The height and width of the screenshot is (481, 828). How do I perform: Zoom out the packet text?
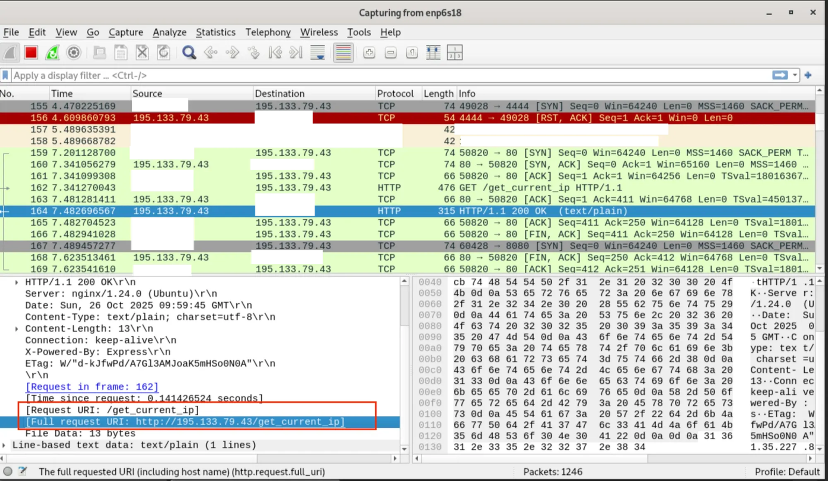click(x=391, y=52)
